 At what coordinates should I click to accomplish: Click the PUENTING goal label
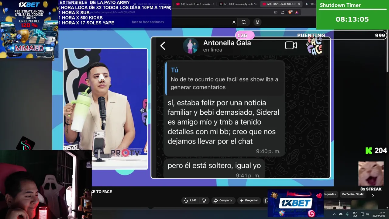[x=311, y=35]
